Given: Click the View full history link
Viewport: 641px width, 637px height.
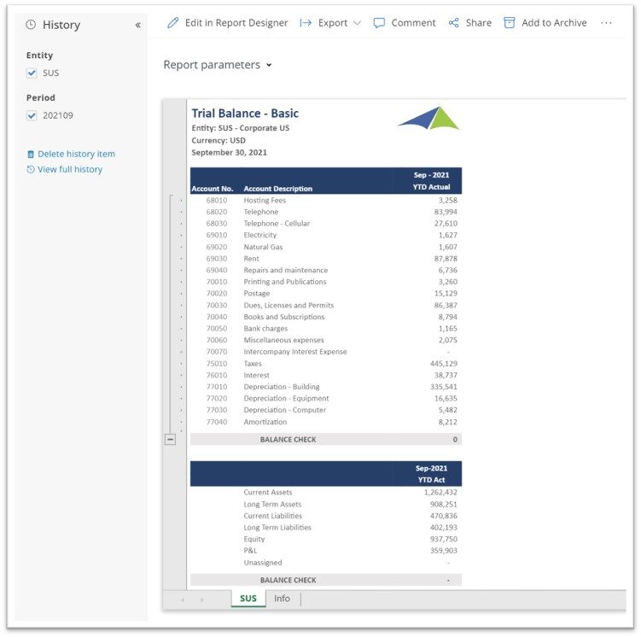Looking at the screenshot, I should click(x=69, y=170).
